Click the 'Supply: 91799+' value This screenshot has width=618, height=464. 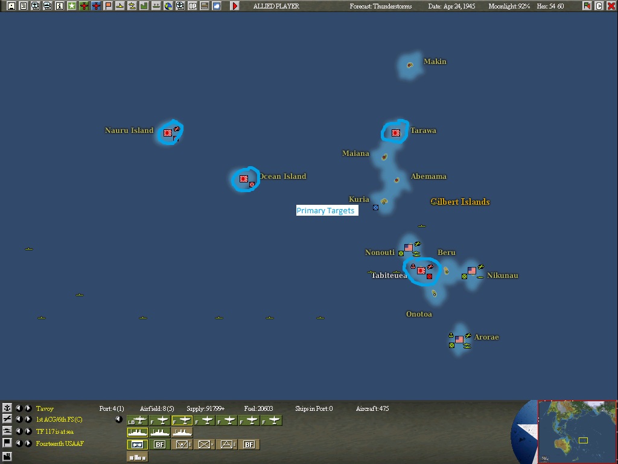point(205,408)
